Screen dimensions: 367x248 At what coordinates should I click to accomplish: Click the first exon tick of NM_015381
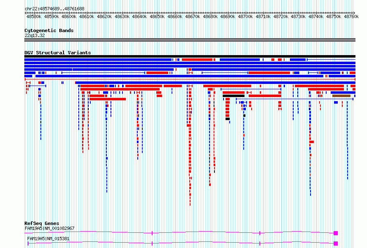28,243
